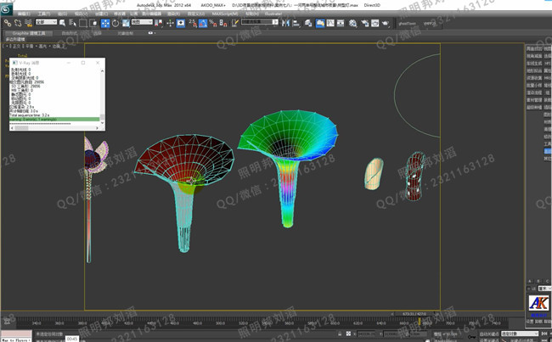Toggle Window/Crossing selection mode
This screenshot has width=552, height=342.
(x=93, y=23)
